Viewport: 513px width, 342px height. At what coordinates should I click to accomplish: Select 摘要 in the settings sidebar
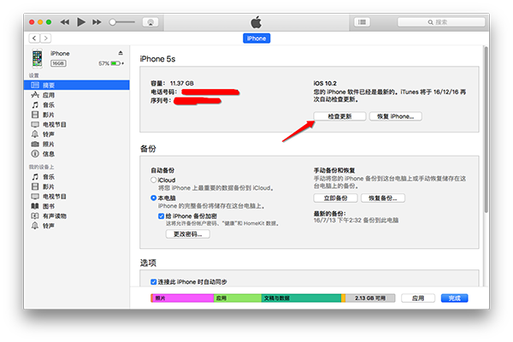coord(77,85)
